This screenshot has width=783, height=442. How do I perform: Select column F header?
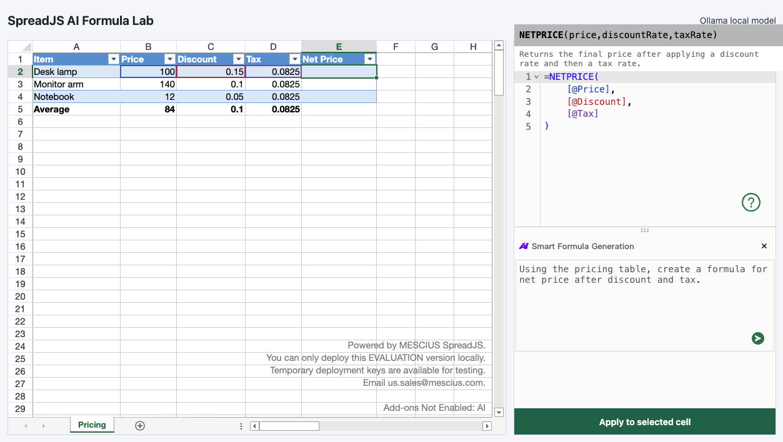tap(396, 47)
